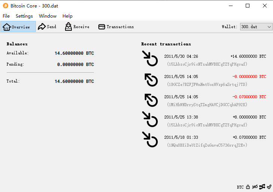Click the BTC unit selector in status bar
The height and width of the screenshot is (192, 273).
coord(240,187)
